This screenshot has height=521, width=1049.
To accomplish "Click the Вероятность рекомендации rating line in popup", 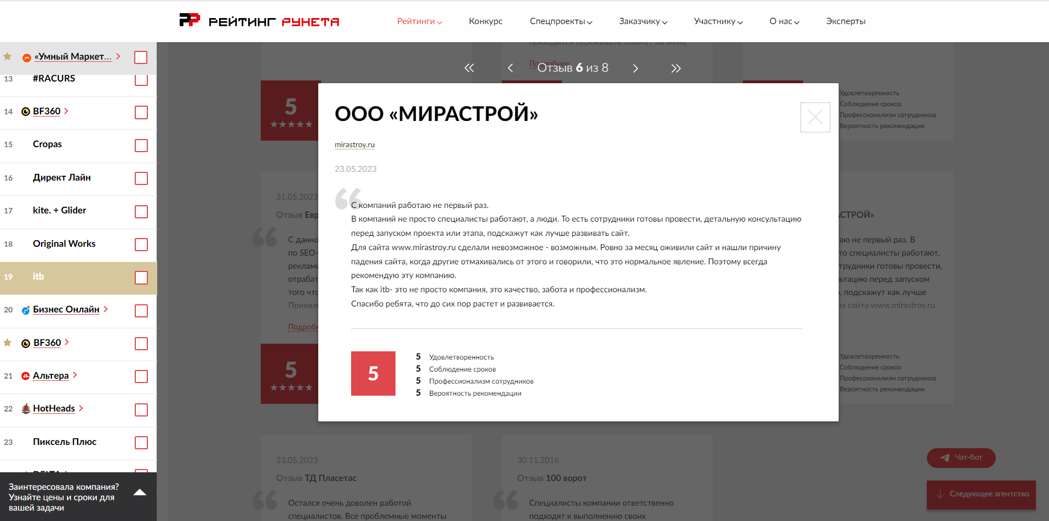I will [x=469, y=393].
